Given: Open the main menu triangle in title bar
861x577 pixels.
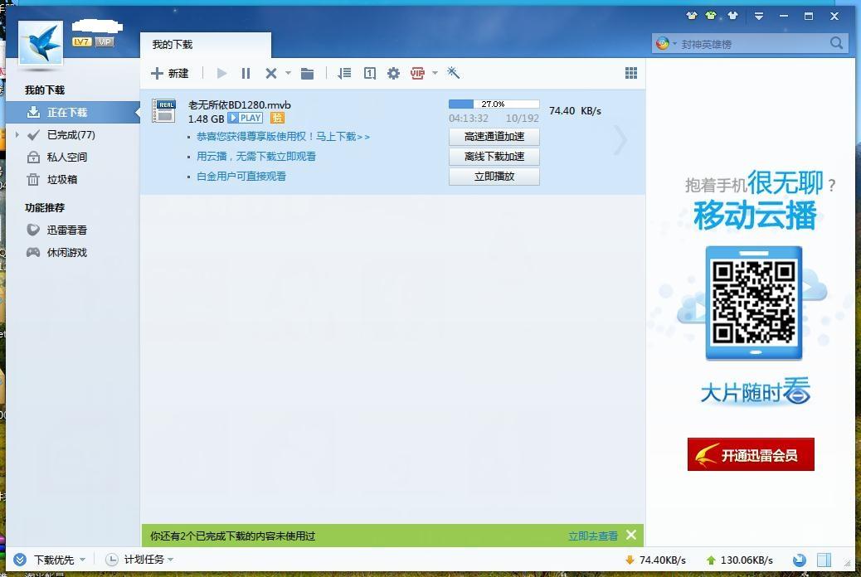Looking at the screenshot, I should pos(759,16).
